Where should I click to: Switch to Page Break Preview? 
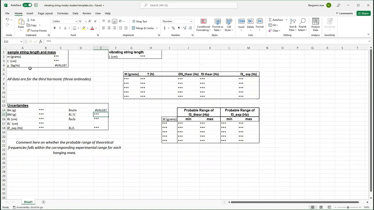tap(329, 207)
